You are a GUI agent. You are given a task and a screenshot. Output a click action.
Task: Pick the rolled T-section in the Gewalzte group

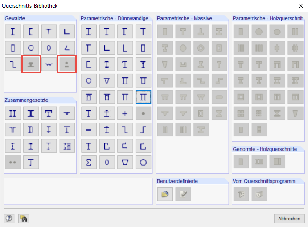49,32
